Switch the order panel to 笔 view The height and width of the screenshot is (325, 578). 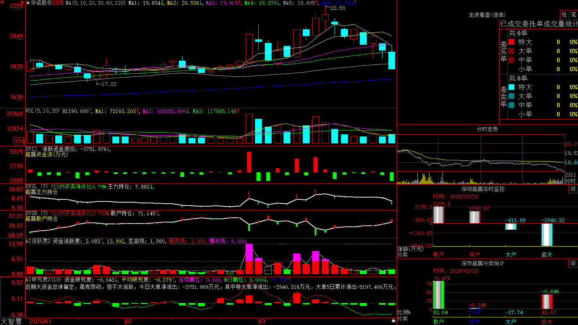point(573,14)
